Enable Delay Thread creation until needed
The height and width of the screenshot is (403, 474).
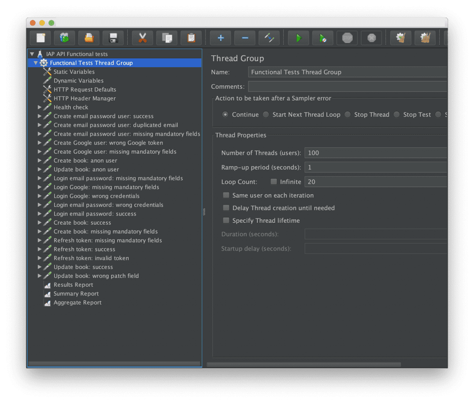click(226, 208)
